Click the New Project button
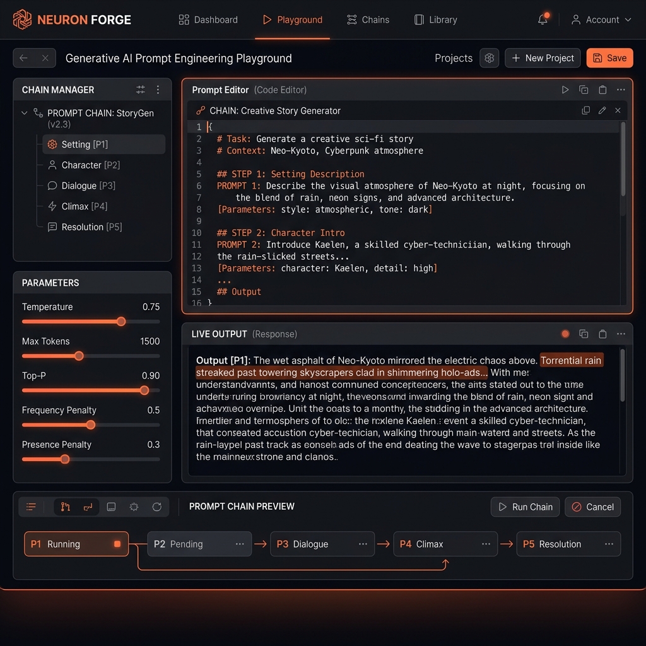This screenshot has height=646, width=646. [543, 58]
